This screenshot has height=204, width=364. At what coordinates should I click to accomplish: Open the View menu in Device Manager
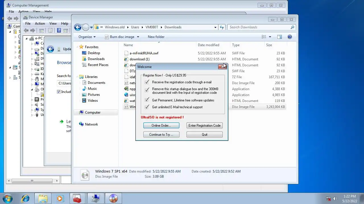(x=53, y=24)
